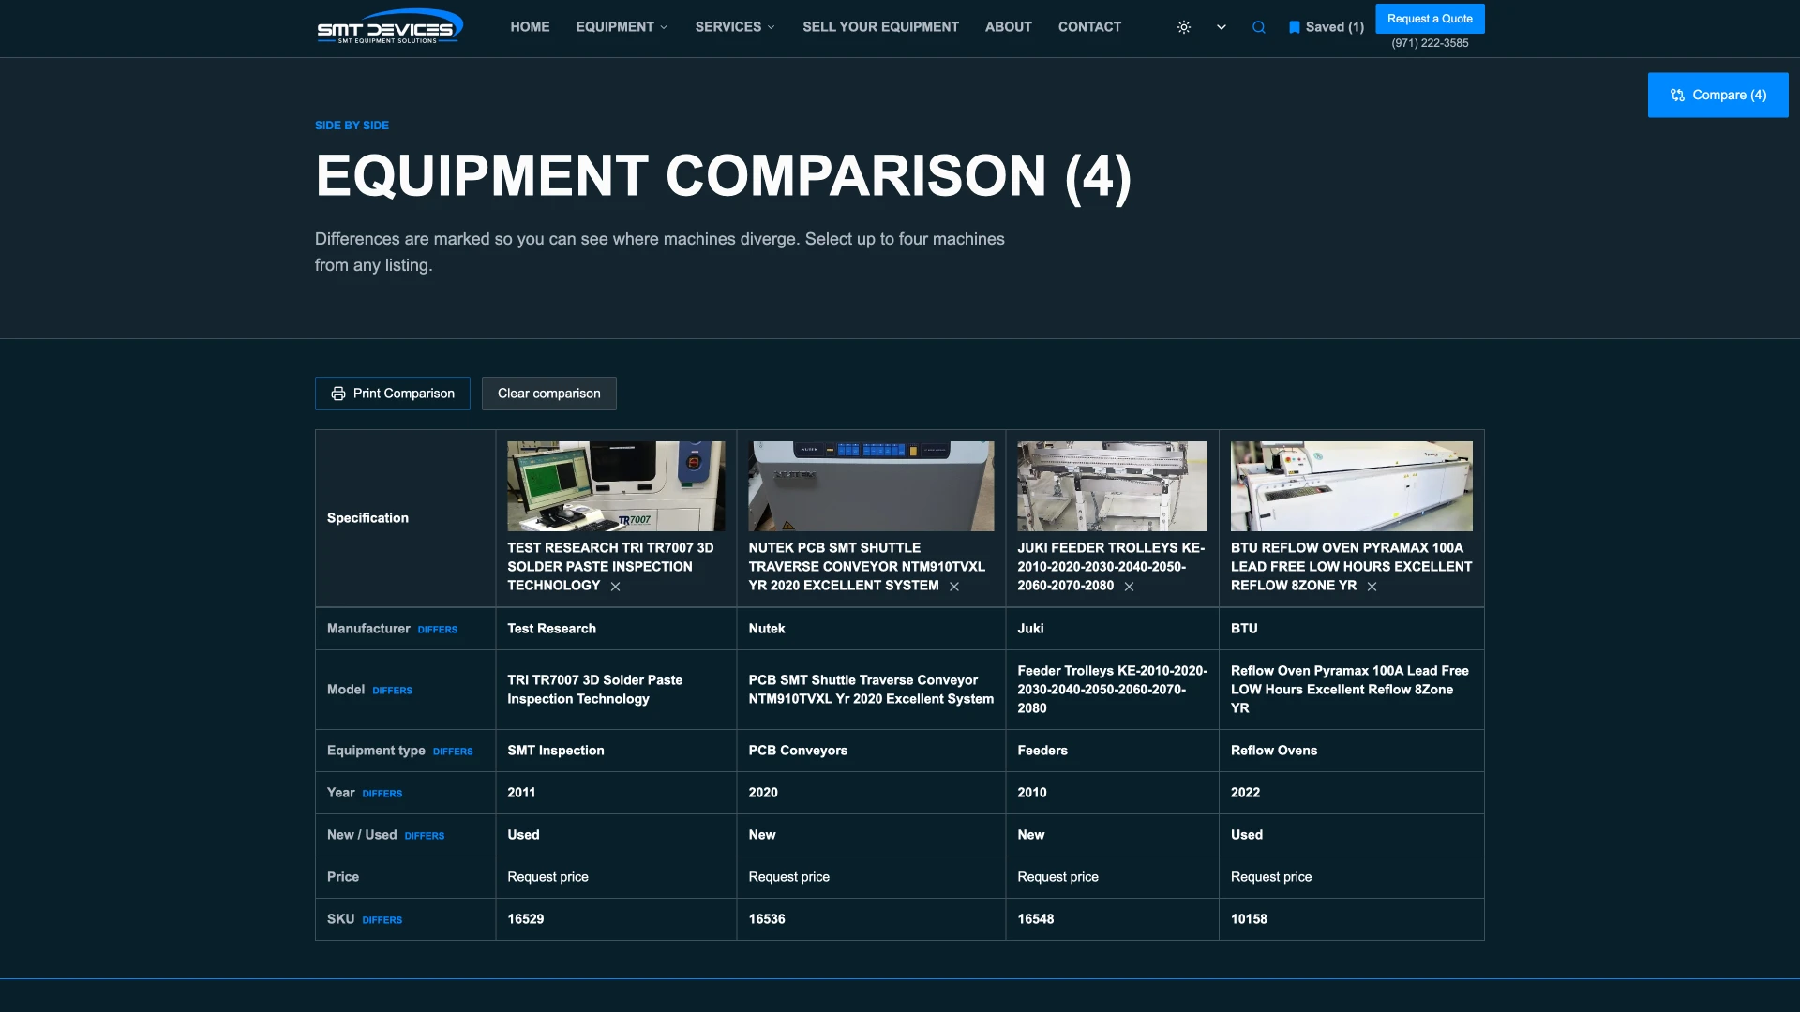Open the Compare (4) floating button

(x=1718, y=95)
